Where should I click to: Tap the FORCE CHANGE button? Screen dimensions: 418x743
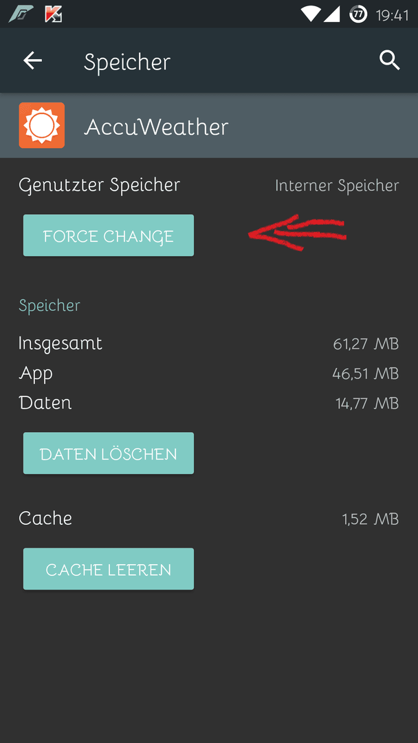tap(109, 235)
